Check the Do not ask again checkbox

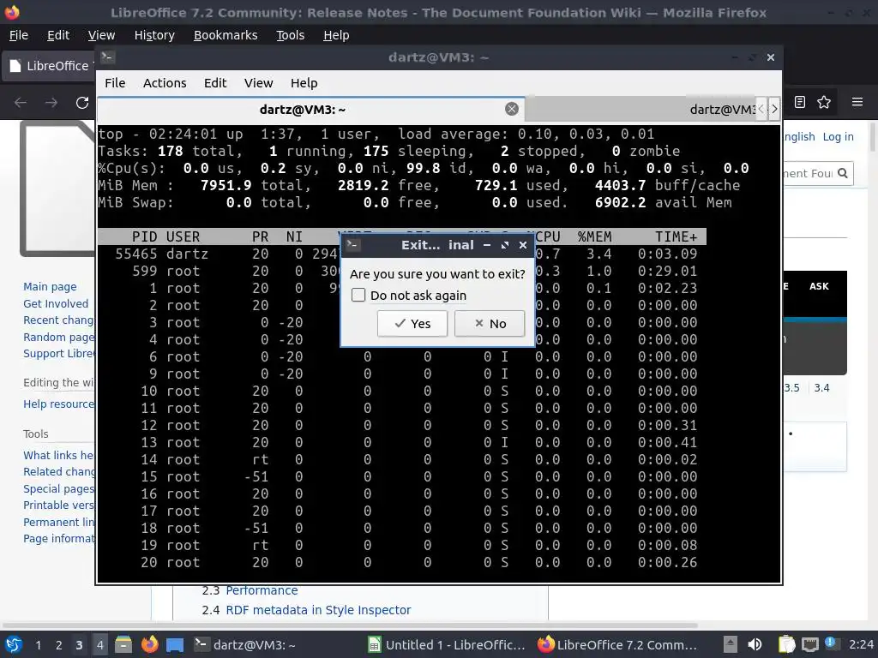click(x=358, y=295)
